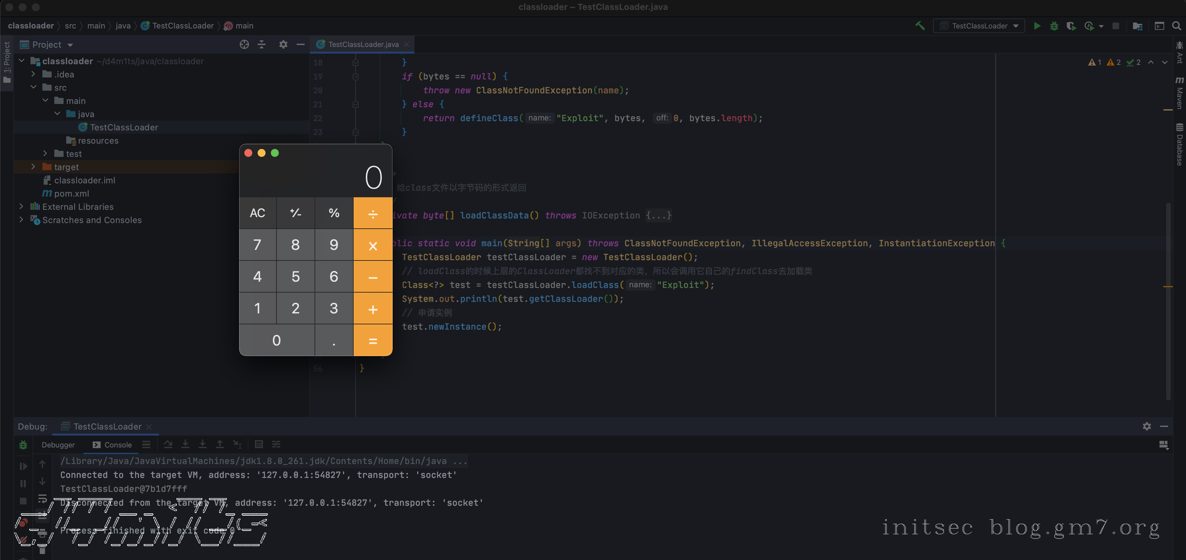Open Project panel settings gear

pyautogui.click(x=283, y=45)
